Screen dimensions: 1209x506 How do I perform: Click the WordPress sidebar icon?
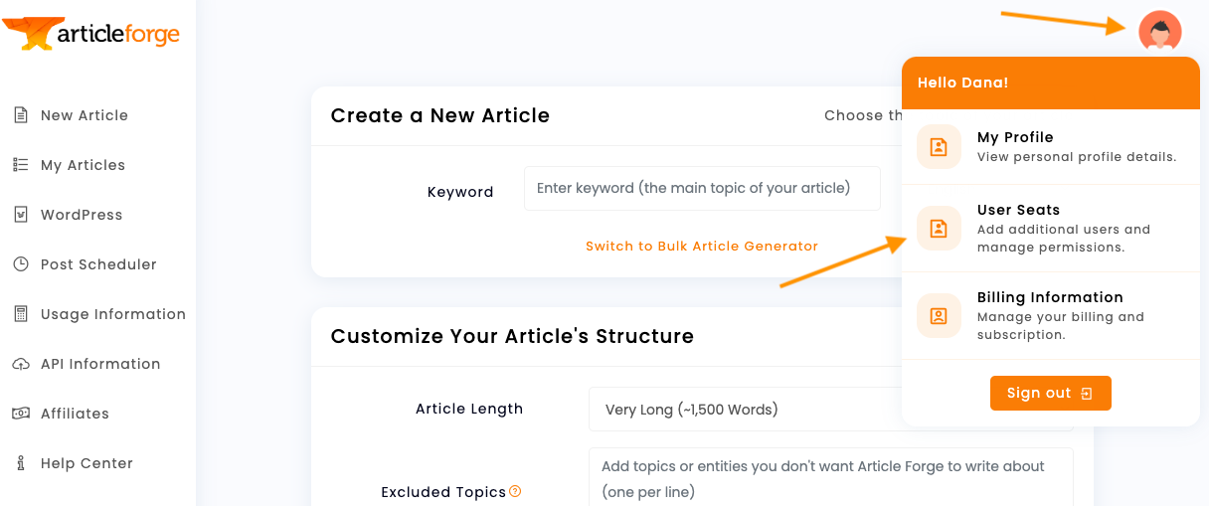20,215
